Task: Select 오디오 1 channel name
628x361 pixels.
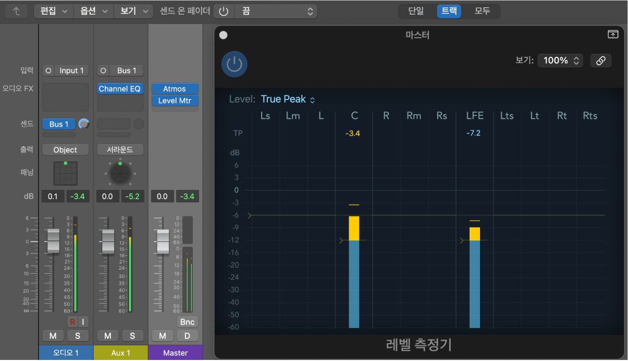Action: pyautogui.click(x=66, y=353)
